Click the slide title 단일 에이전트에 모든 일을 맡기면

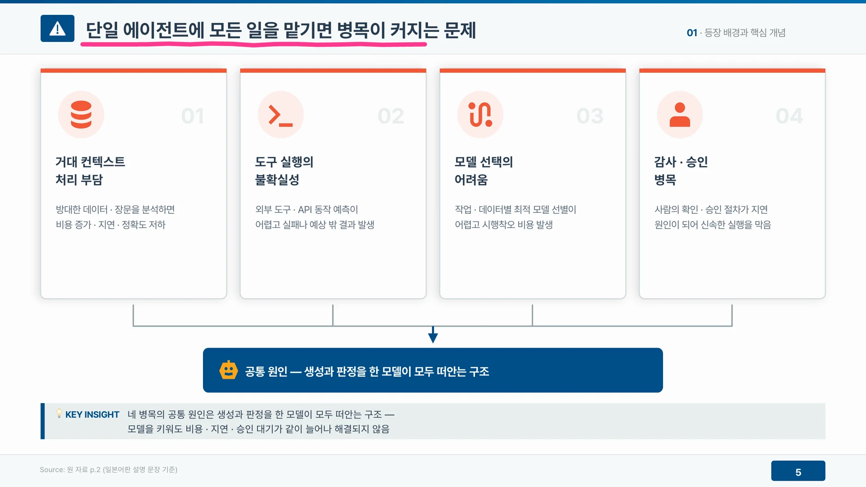(x=281, y=30)
